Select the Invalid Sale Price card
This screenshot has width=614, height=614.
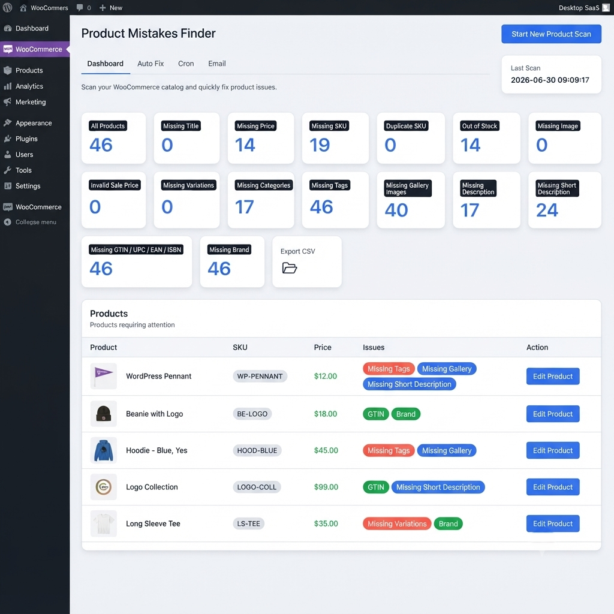pyautogui.click(x=113, y=200)
